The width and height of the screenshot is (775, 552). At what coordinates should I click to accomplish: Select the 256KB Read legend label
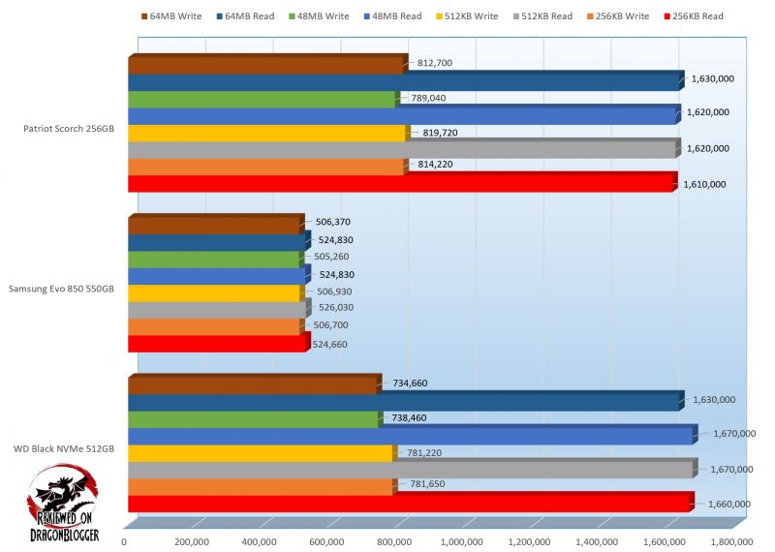697,16
